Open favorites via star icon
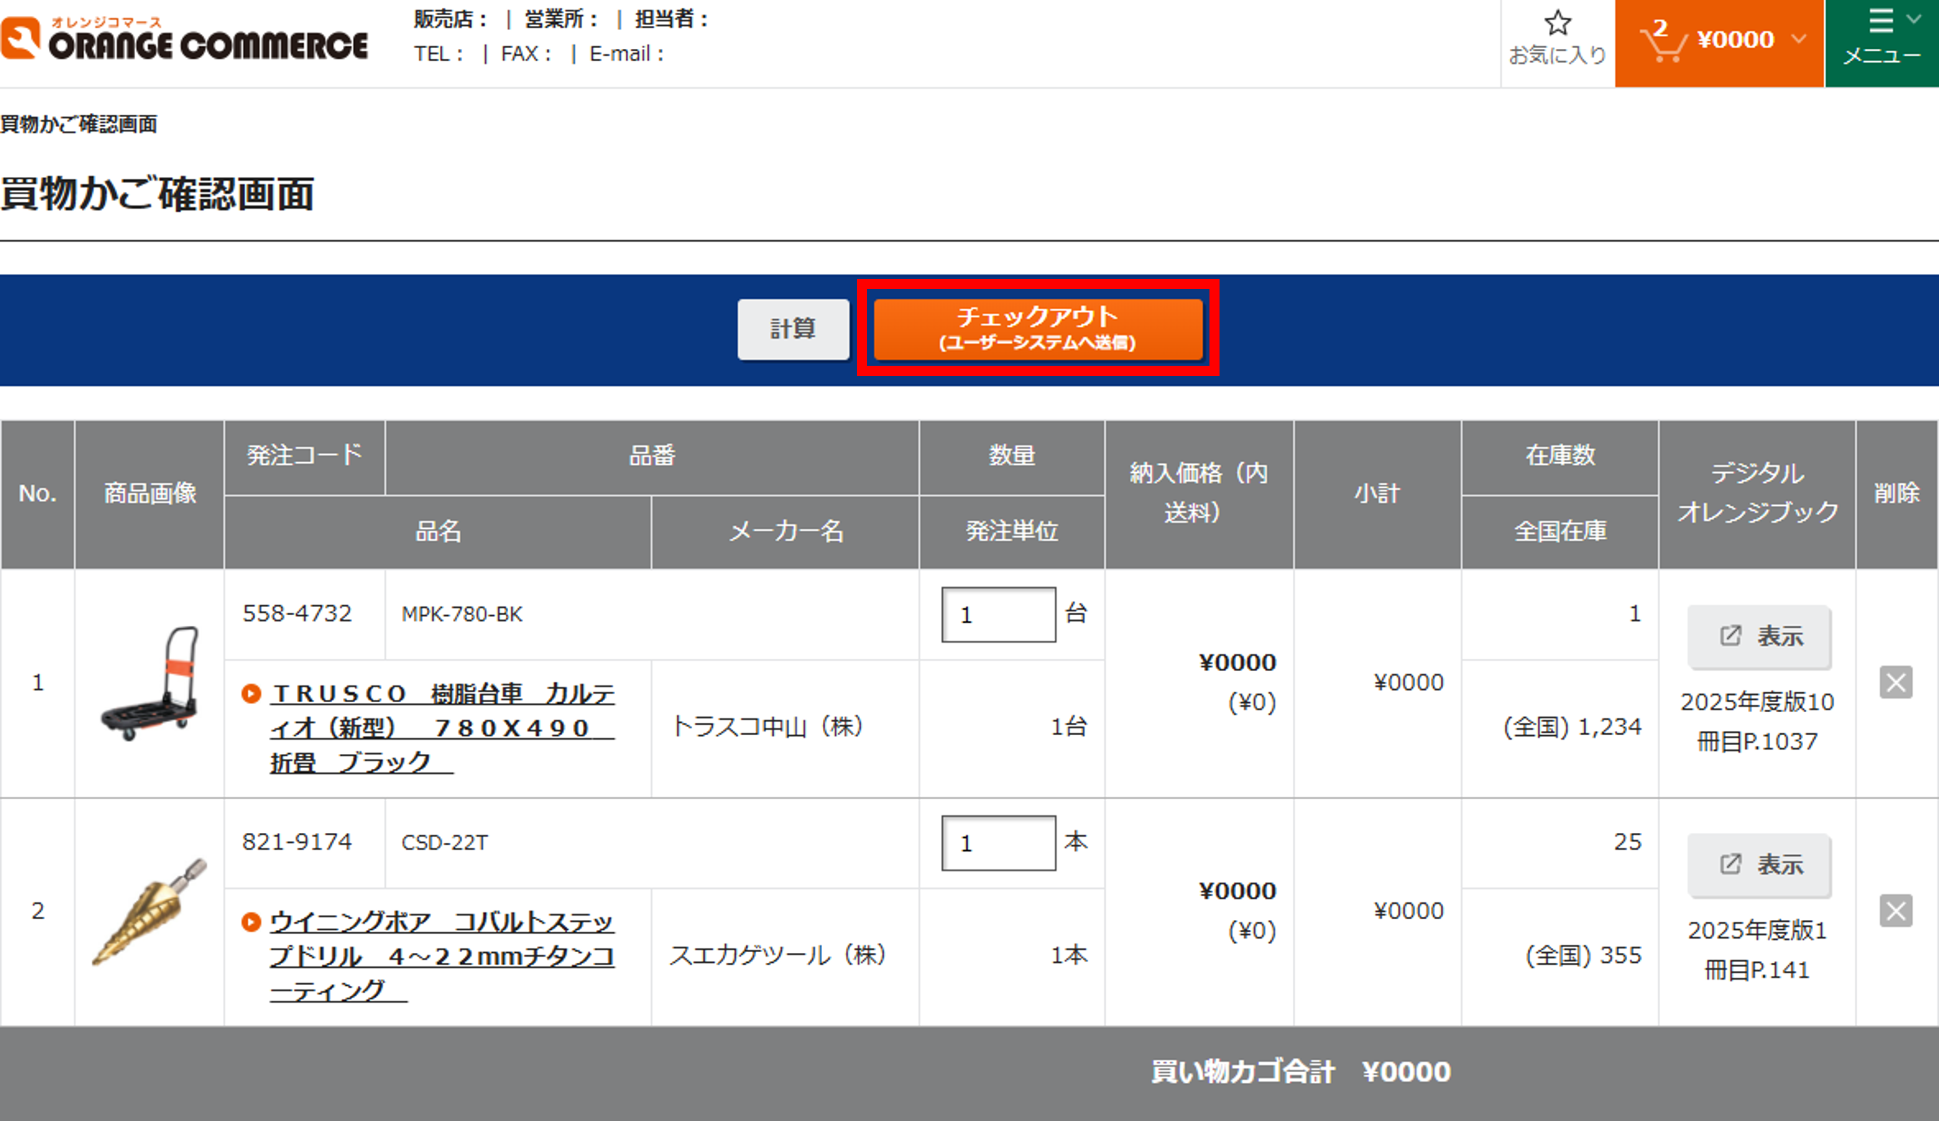Screen dimensions: 1939x1121 point(1558,23)
